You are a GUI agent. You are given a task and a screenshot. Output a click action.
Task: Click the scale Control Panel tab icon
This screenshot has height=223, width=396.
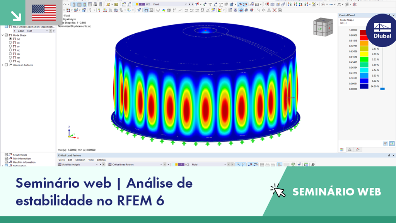pyautogui.click(x=350, y=150)
